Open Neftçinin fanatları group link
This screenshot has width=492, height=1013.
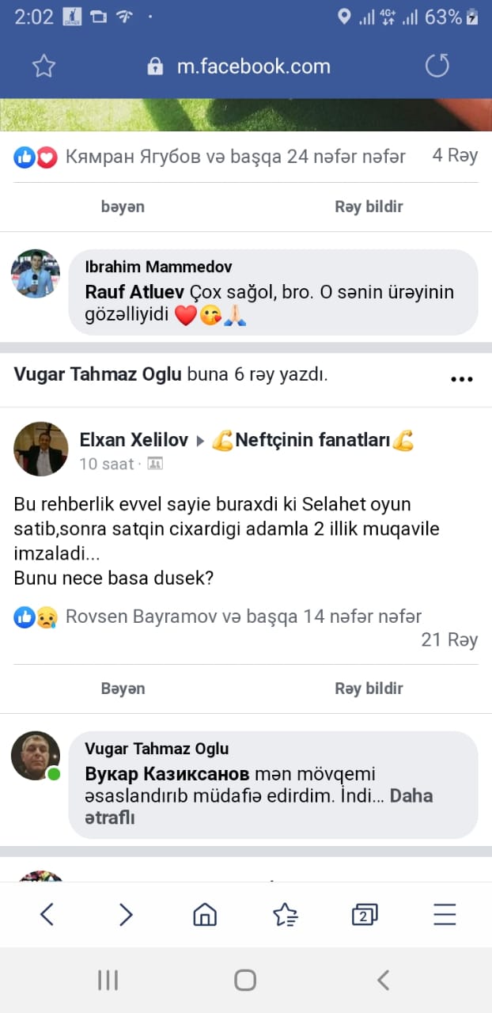point(312,440)
